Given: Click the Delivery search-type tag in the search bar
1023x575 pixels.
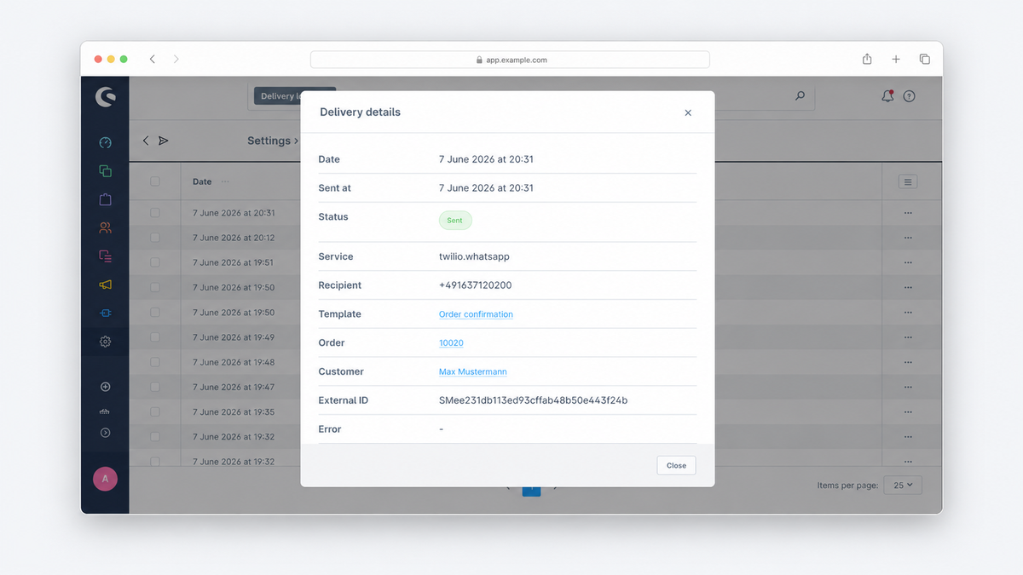Looking at the screenshot, I should [278, 96].
